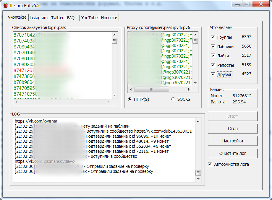This screenshot has height=200, width=272.
Task: Click the log line https://vk.com/lovishar
Action: 36,121
